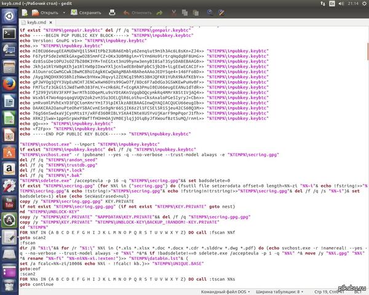
Task: Click the 'del /f /q trustdb.gpg' line
Action: [x=58, y=165]
